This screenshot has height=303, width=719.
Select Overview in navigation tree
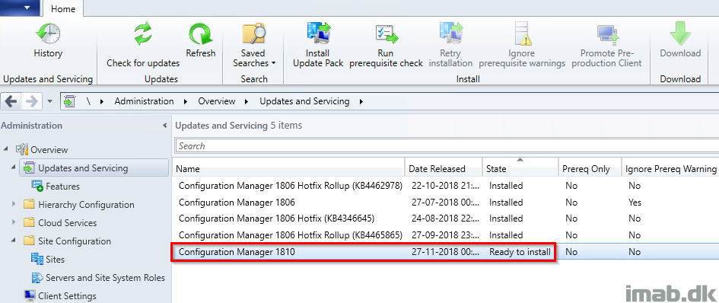49,150
